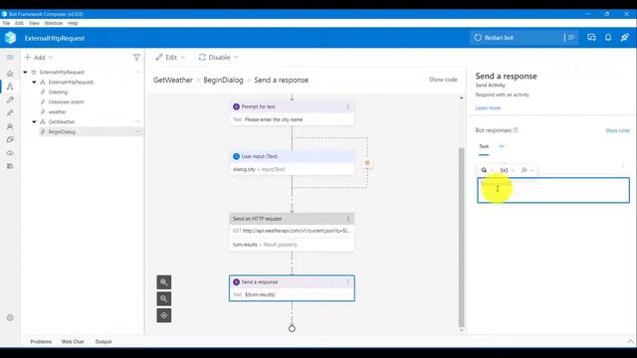
Task: Select the User input (Text) node
Action: pyautogui.click(x=292, y=163)
